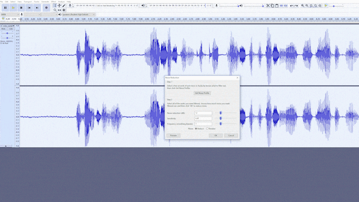The image size is (359, 202).
Task: Select the Reduce radio button
Action: pyautogui.click(x=196, y=129)
